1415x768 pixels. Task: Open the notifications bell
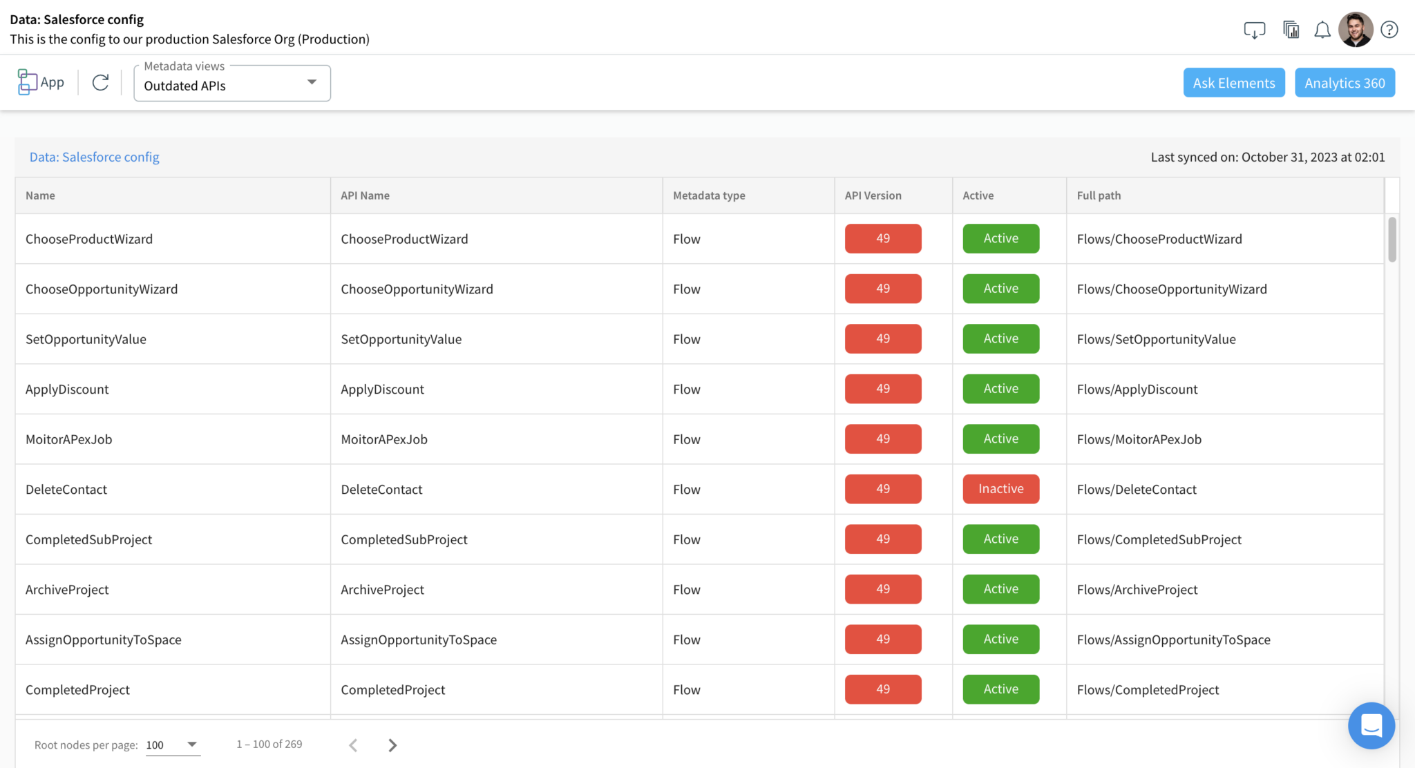click(x=1322, y=30)
